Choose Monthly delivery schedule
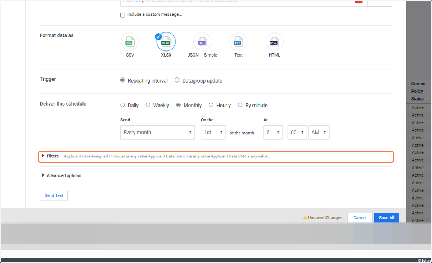432x263 pixels. click(x=178, y=105)
